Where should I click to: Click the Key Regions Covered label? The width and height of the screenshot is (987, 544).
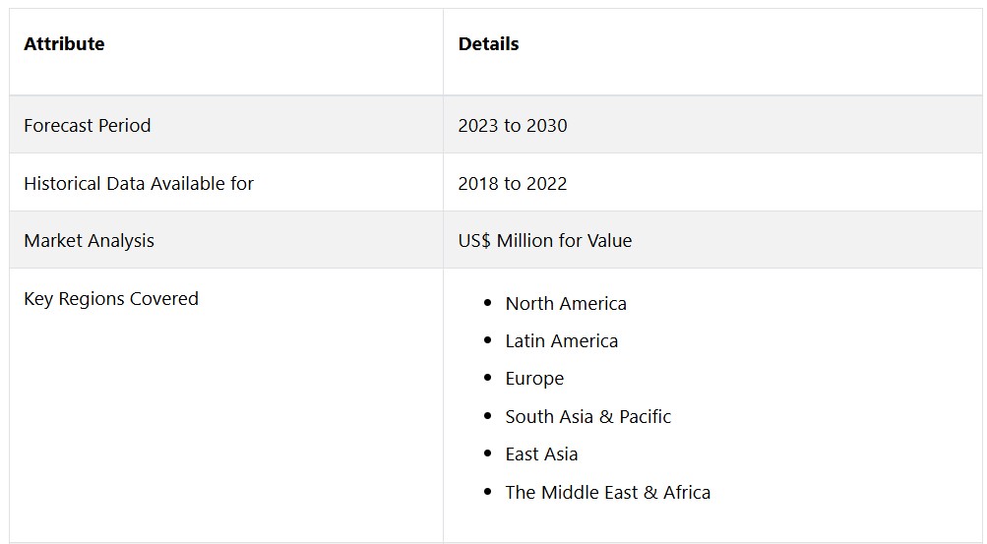(111, 299)
